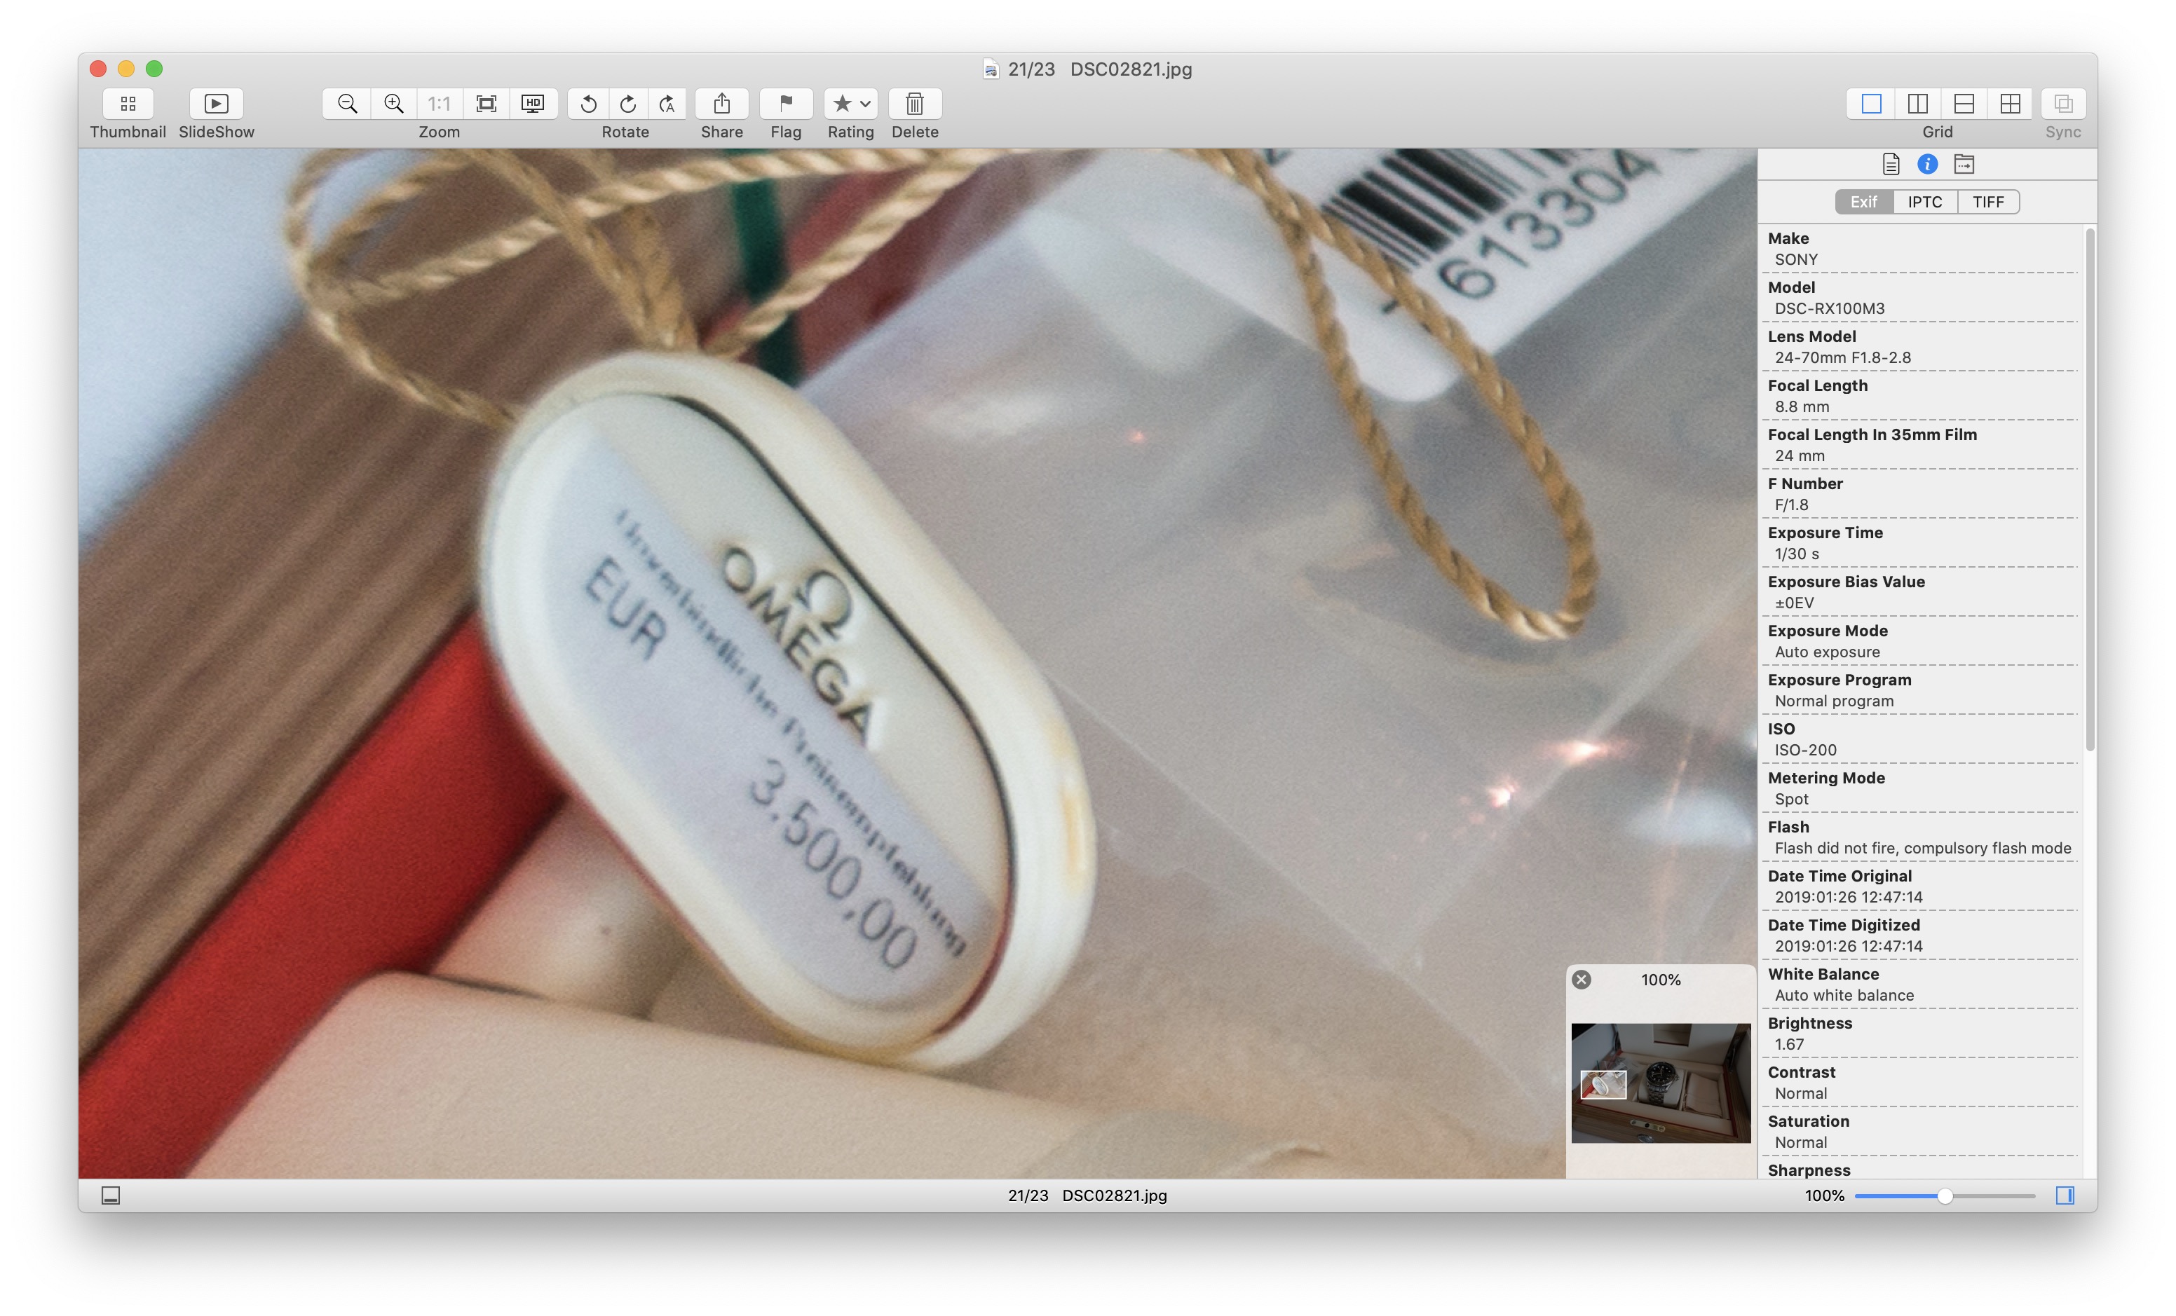
Task: Click the Flash did not fire value
Action: click(x=1924, y=848)
